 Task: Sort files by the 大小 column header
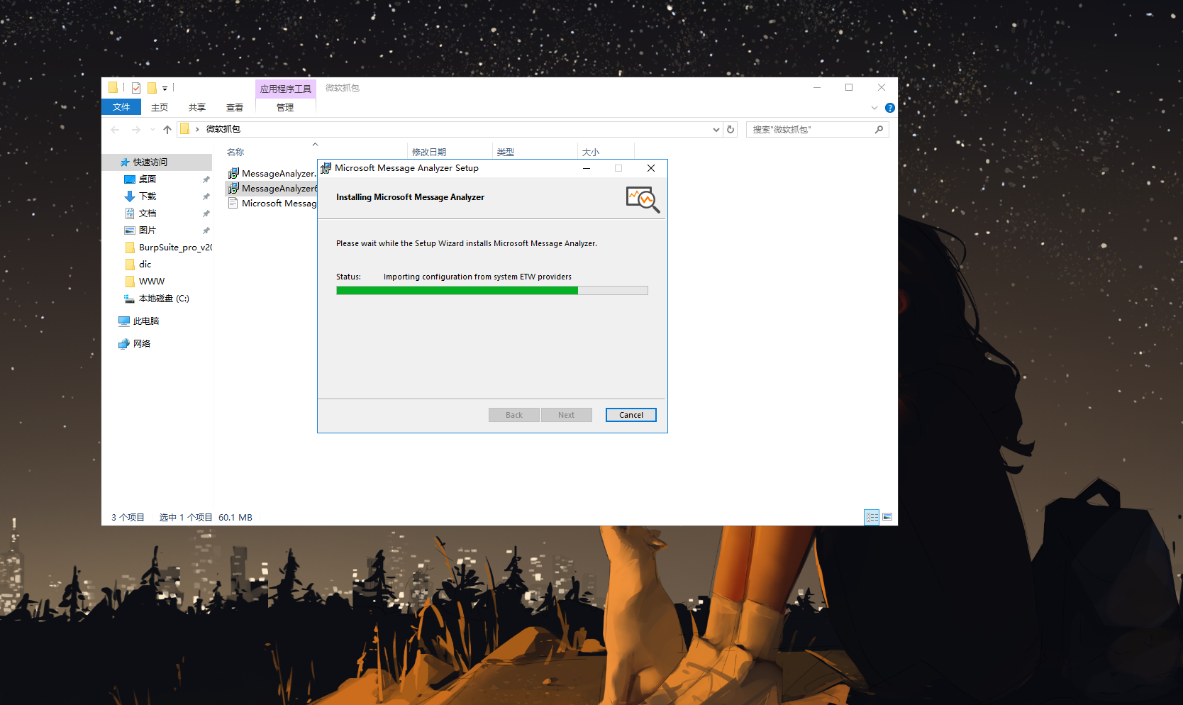(x=591, y=152)
